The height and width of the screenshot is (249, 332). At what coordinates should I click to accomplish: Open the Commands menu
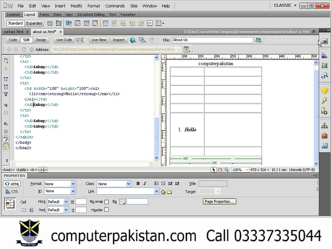(x=115, y=6)
